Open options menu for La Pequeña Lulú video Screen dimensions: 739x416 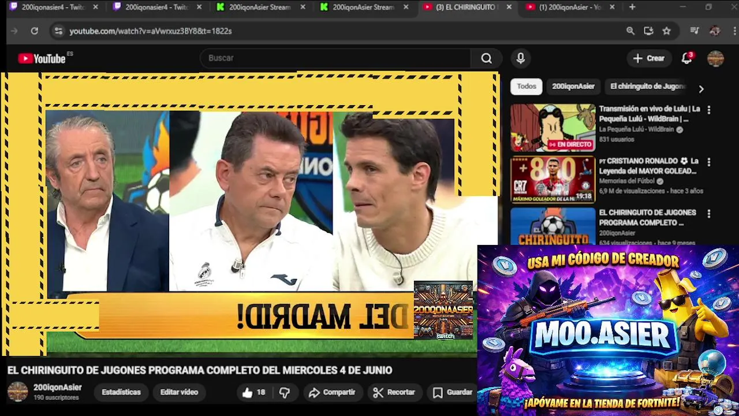click(709, 109)
